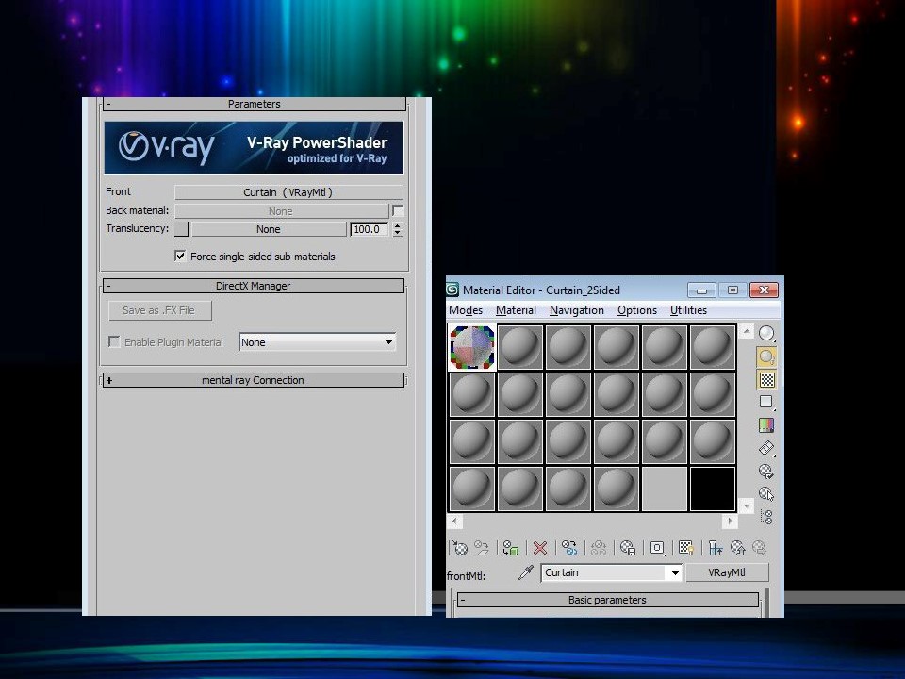Click the sample slots scroll-up arrow
Image resolution: width=905 pixels, height=679 pixels.
click(x=747, y=331)
